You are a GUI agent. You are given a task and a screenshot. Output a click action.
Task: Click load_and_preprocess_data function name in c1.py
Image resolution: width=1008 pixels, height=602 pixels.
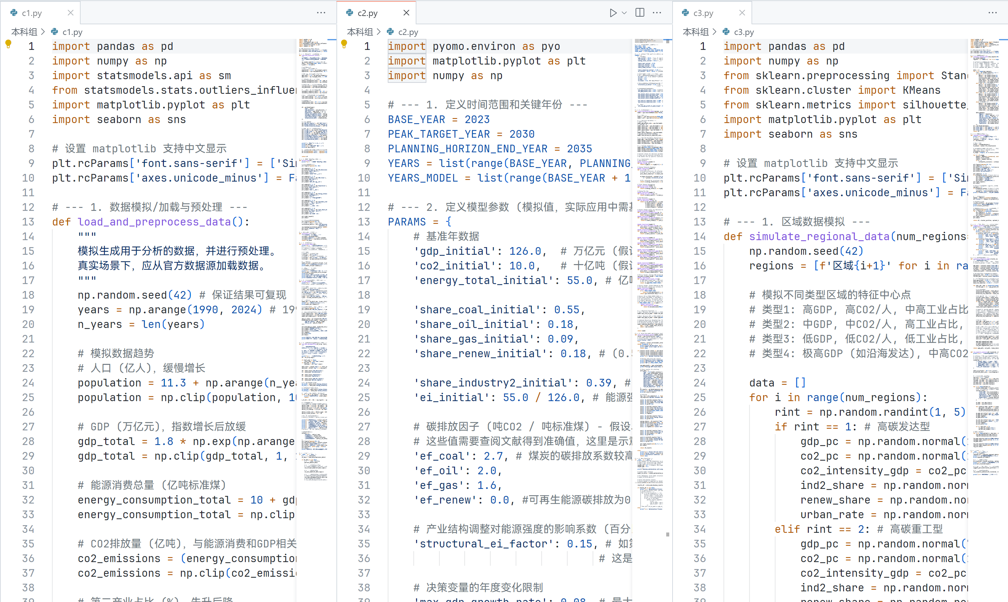coord(154,222)
